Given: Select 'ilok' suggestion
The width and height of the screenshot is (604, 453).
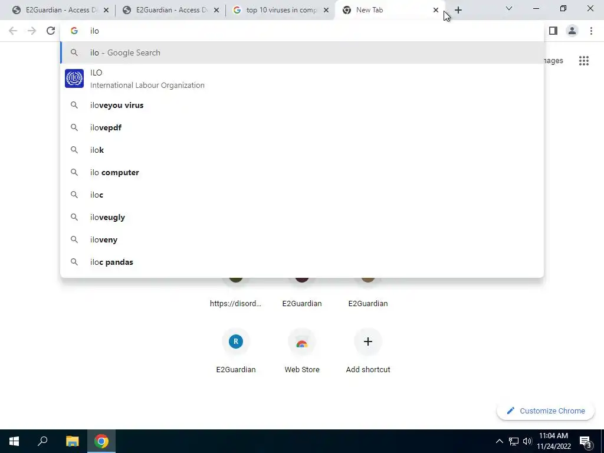Looking at the screenshot, I should [x=302, y=150].
